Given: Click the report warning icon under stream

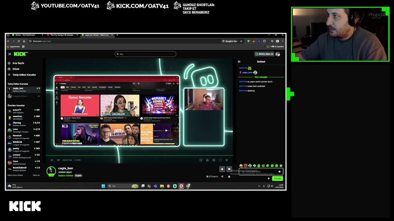Looking at the screenshot, I should pyautogui.click(x=229, y=176).
